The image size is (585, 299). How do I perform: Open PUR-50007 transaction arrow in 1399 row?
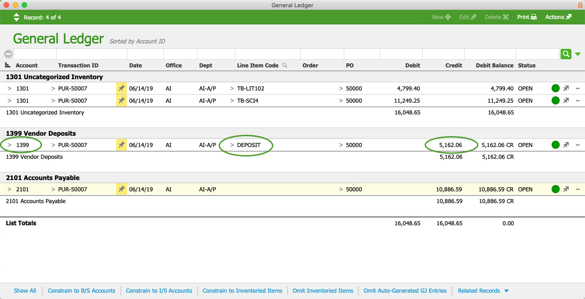[53, 145]
